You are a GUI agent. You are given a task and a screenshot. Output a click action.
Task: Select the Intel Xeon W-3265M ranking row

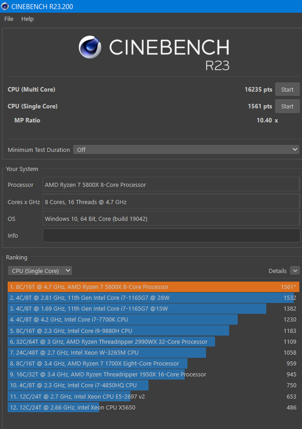(153, 353)
